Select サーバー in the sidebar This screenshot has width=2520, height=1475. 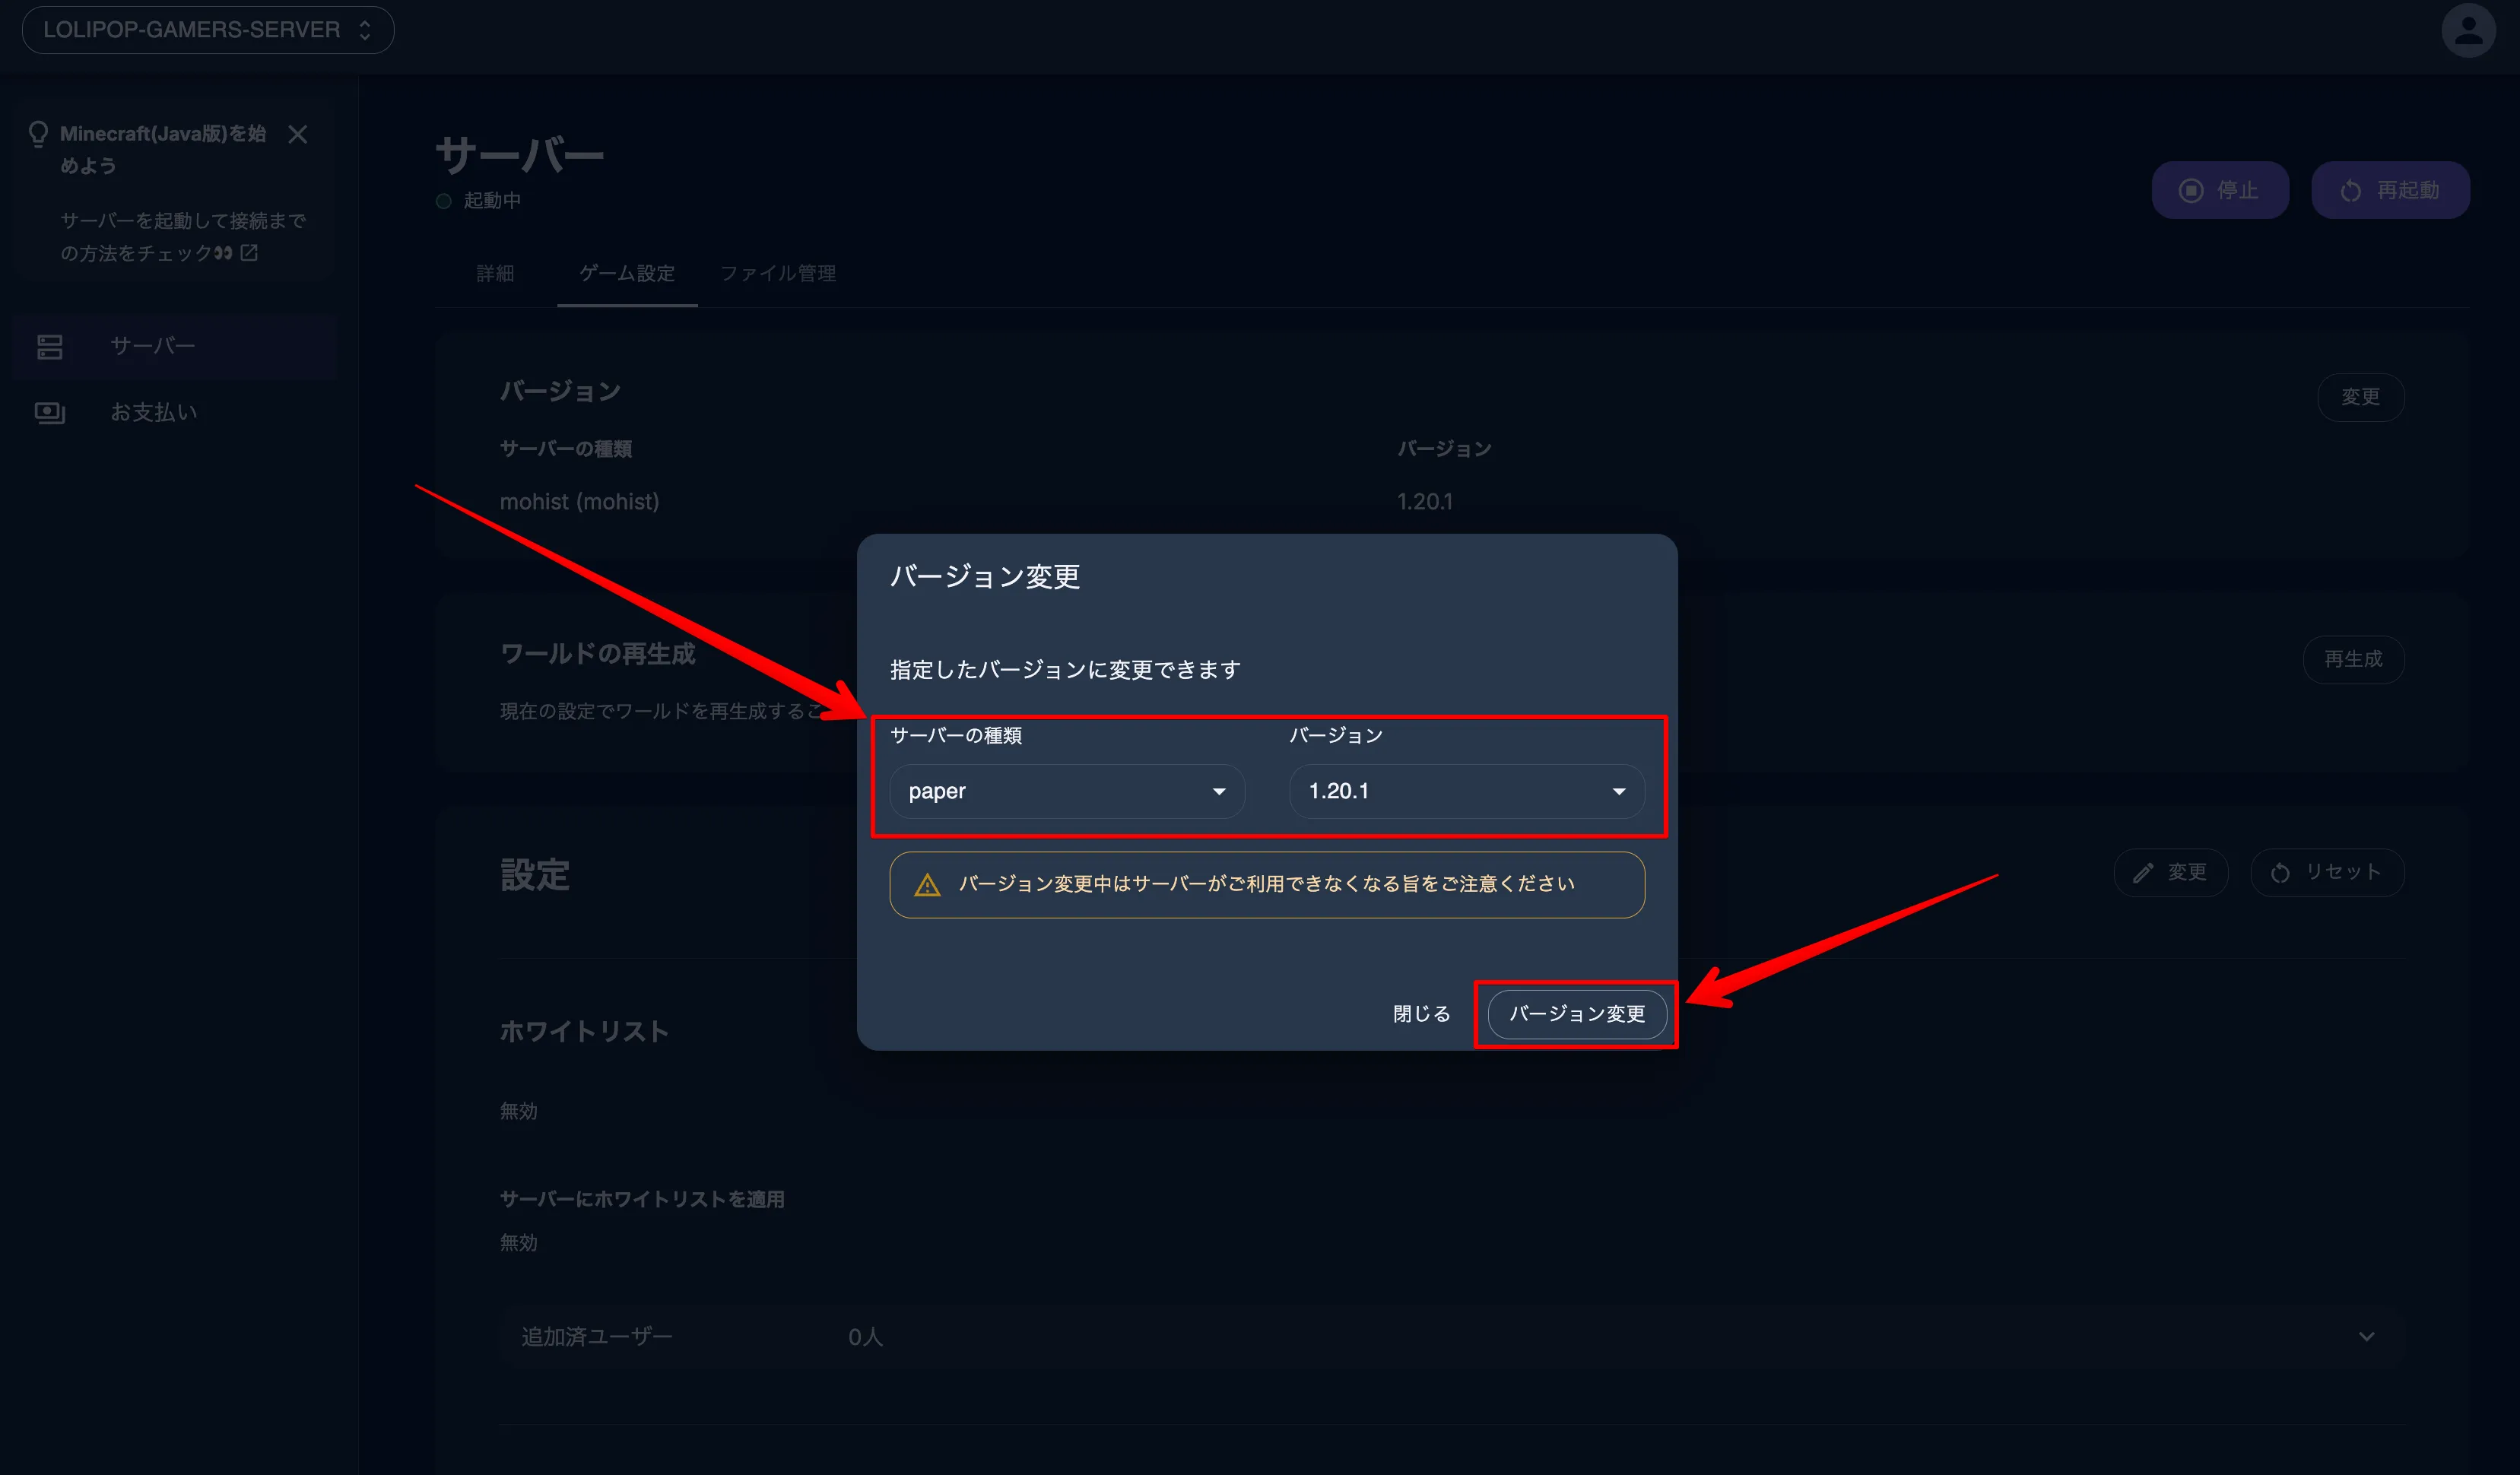point(175,347)
